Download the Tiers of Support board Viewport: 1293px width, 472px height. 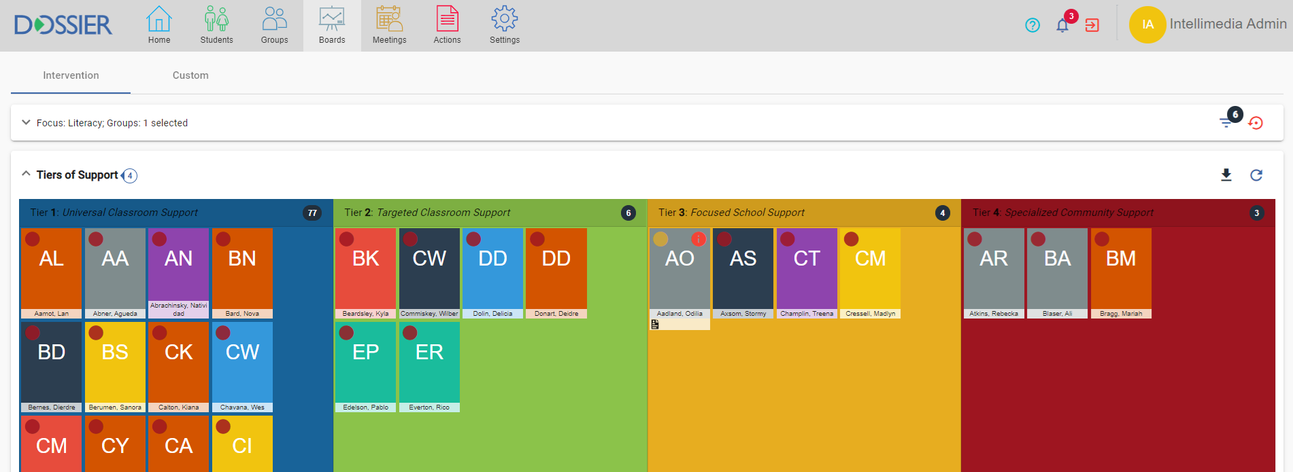pos(1226,175)
